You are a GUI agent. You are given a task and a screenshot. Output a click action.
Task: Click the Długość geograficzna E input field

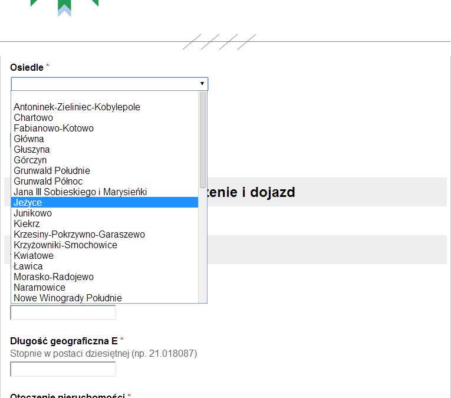(63, 370)
